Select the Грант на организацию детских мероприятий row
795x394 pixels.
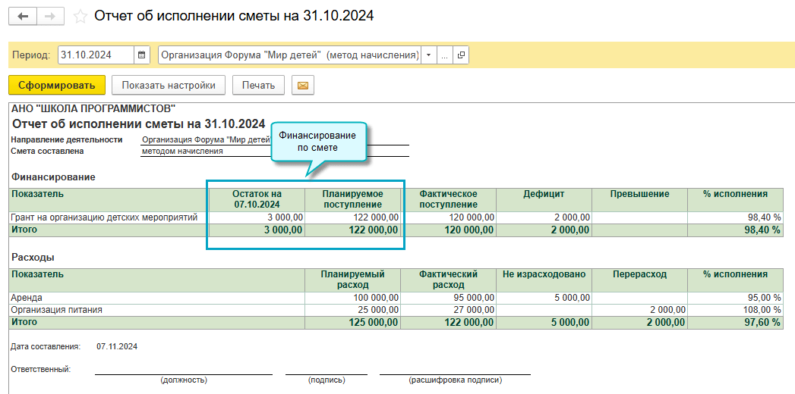point(396,217)
